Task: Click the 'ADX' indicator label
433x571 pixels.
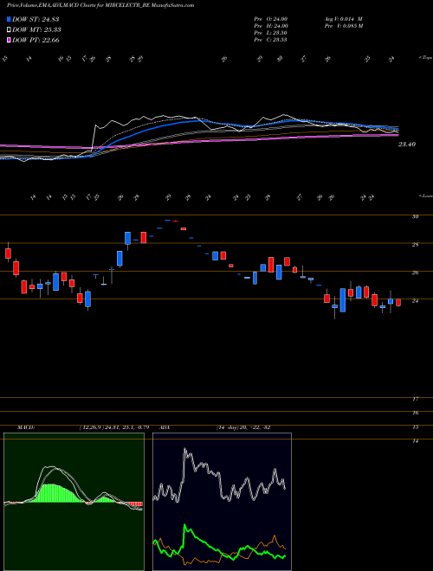Action: tap(165, 427)
